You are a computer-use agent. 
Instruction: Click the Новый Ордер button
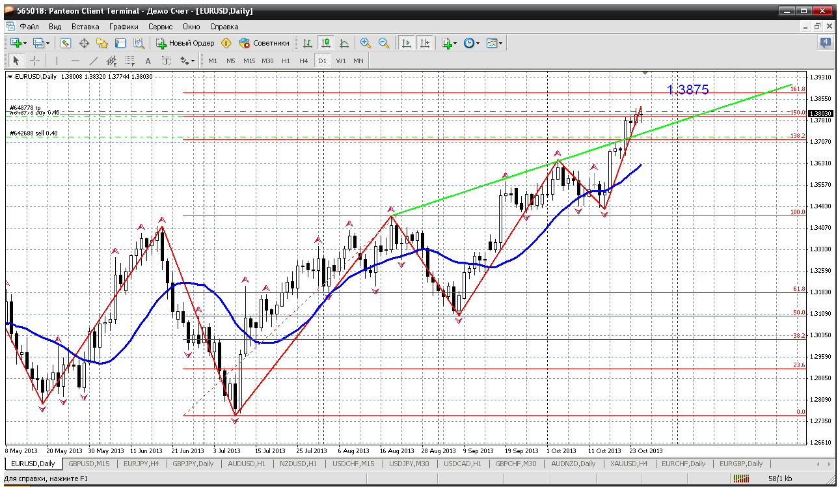click(185, 43)
